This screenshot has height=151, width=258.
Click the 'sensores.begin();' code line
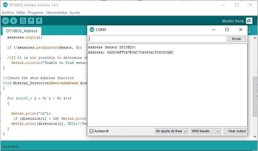(25, 38)
